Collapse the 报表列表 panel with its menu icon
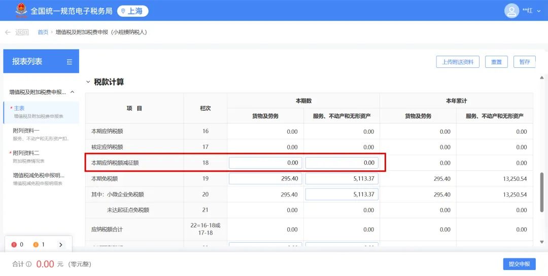548x276 pixels. [69, 62]
